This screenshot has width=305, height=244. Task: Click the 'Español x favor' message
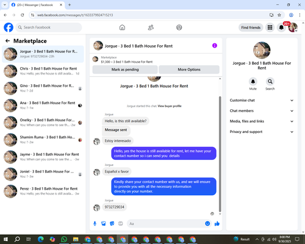point(117,171)
